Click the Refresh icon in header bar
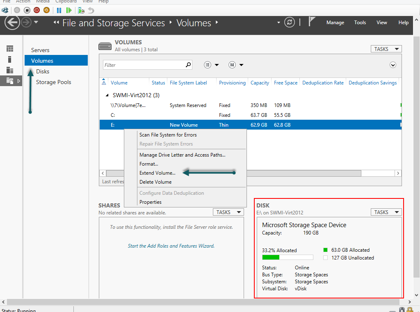 pyautogui.click(x=290, y=23)
